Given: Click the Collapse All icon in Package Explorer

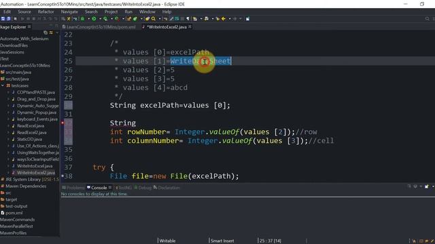Looking at the screenshot, I should pyautogui.click(x=46, y=33).
